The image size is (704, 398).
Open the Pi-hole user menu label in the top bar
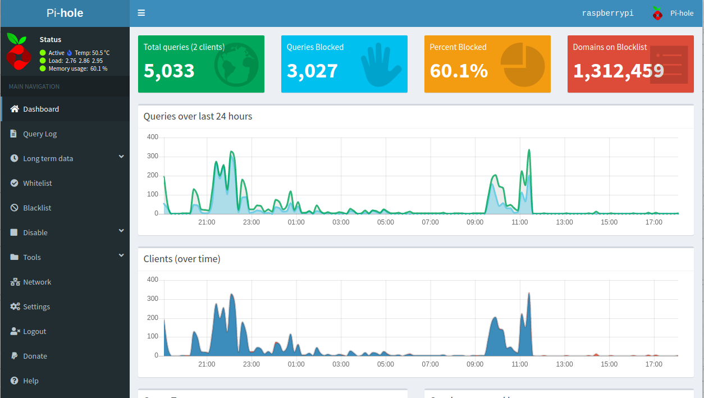(x=682, y=13)
